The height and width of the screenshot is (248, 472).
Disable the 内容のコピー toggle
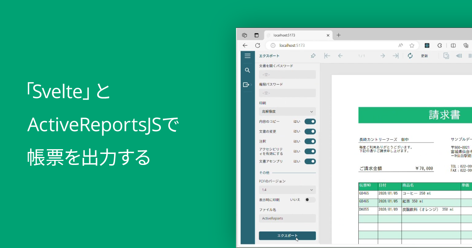point(310,121)
